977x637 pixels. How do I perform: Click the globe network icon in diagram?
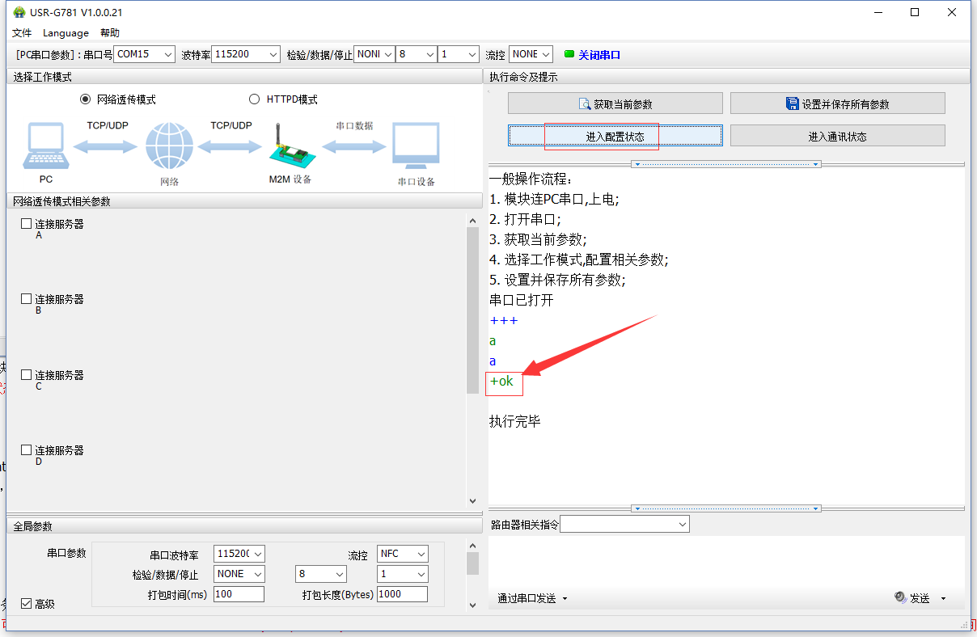point(169,146)
